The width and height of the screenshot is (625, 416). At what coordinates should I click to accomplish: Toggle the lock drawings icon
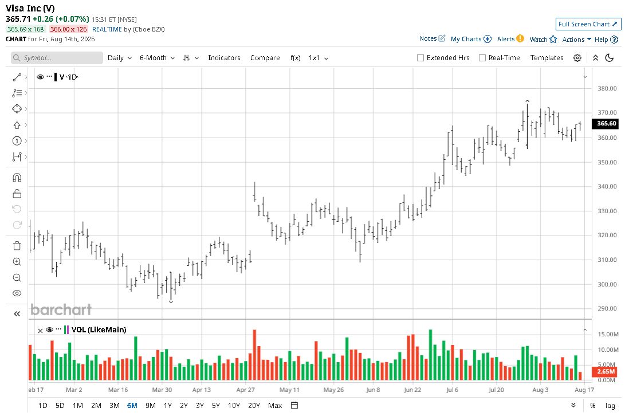point(17,194)
